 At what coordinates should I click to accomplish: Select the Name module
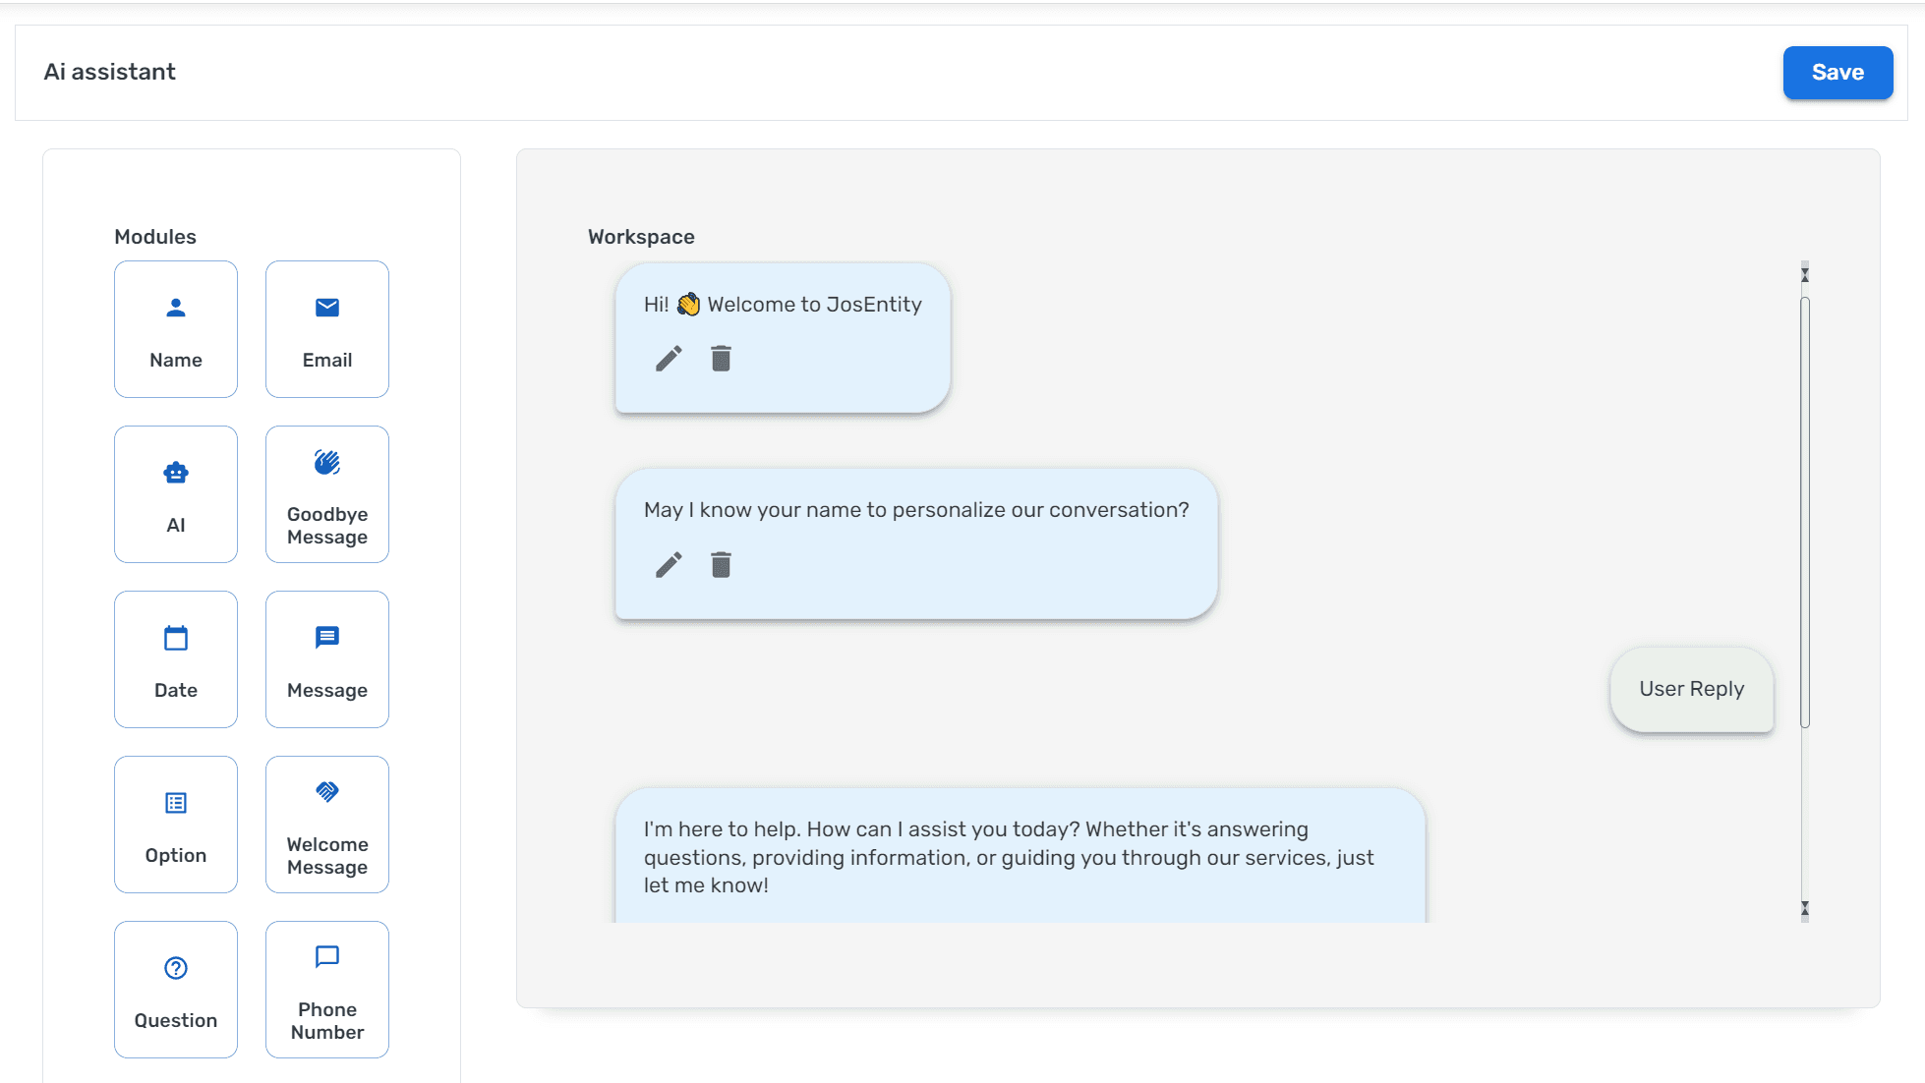click(x=175, y=329)
